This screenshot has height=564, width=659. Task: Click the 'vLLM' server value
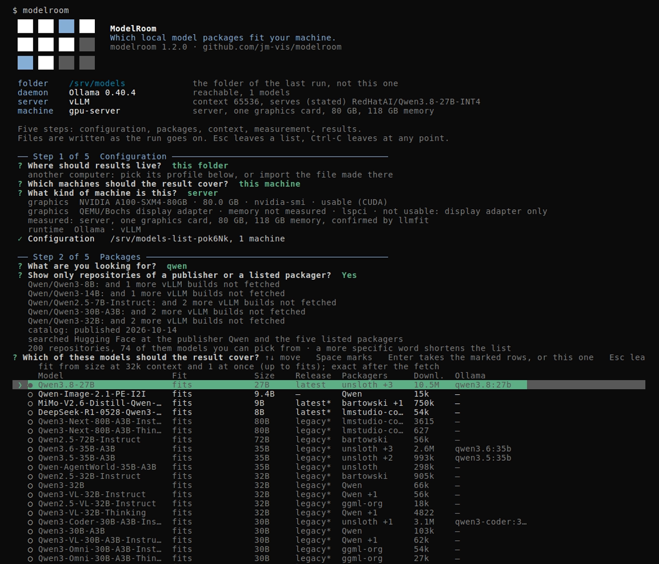coord(79,102)
